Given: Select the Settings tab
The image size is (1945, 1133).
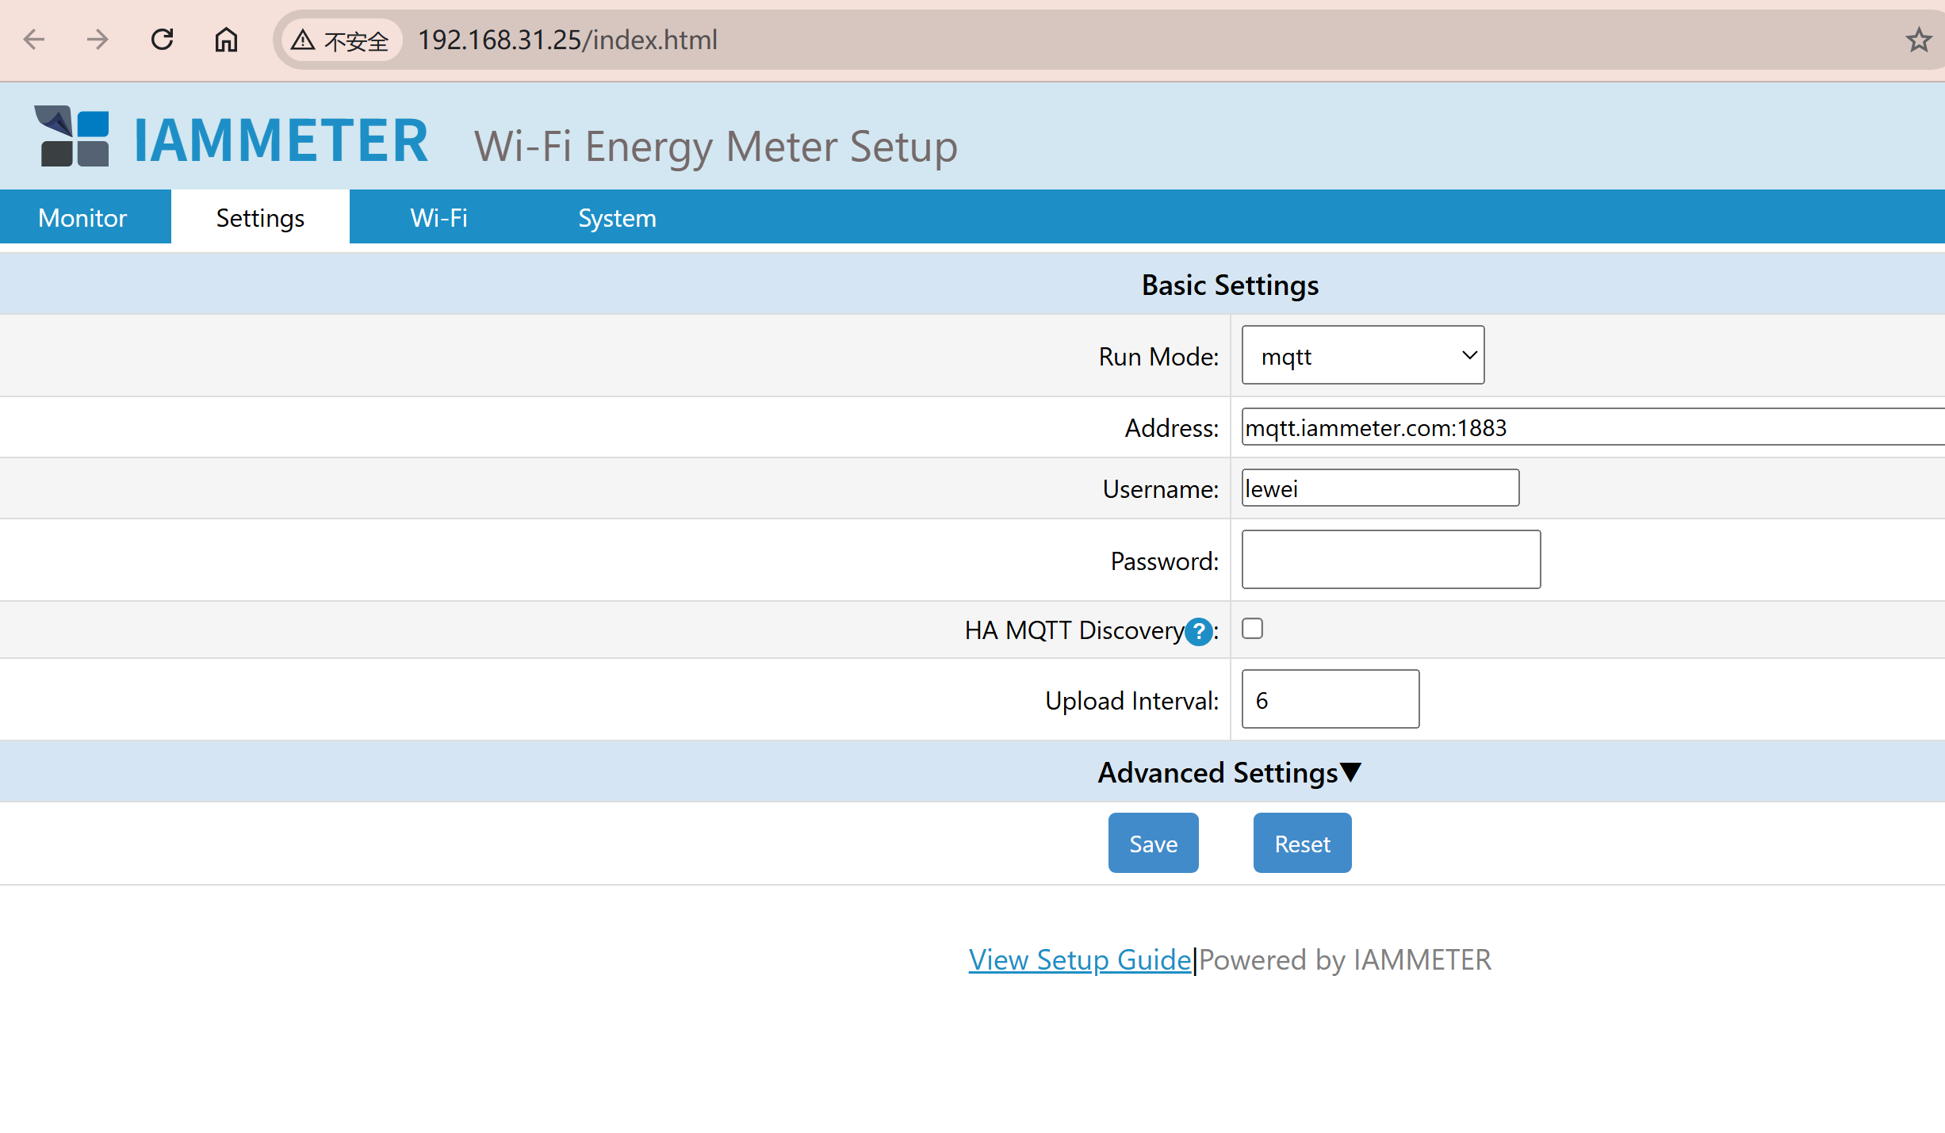Looking at the screenshot, I should [x=260, y=217].
